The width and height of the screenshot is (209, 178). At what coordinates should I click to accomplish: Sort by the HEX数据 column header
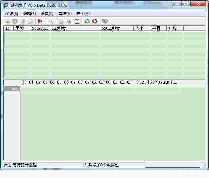click(75, 28)
